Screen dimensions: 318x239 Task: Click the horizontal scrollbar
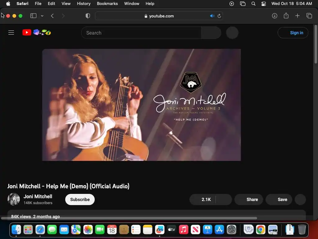129,218
